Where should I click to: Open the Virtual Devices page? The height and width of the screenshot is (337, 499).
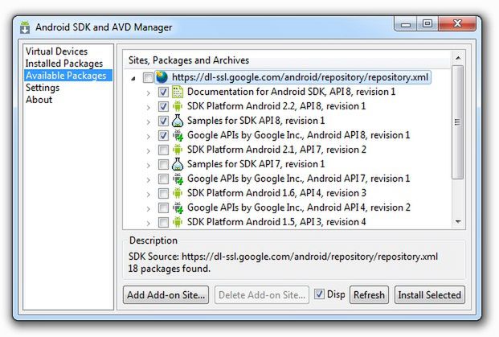pos(55,51)
